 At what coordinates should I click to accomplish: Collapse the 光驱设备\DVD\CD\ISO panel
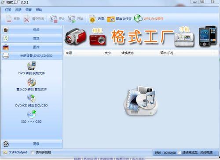pos(32,56)
